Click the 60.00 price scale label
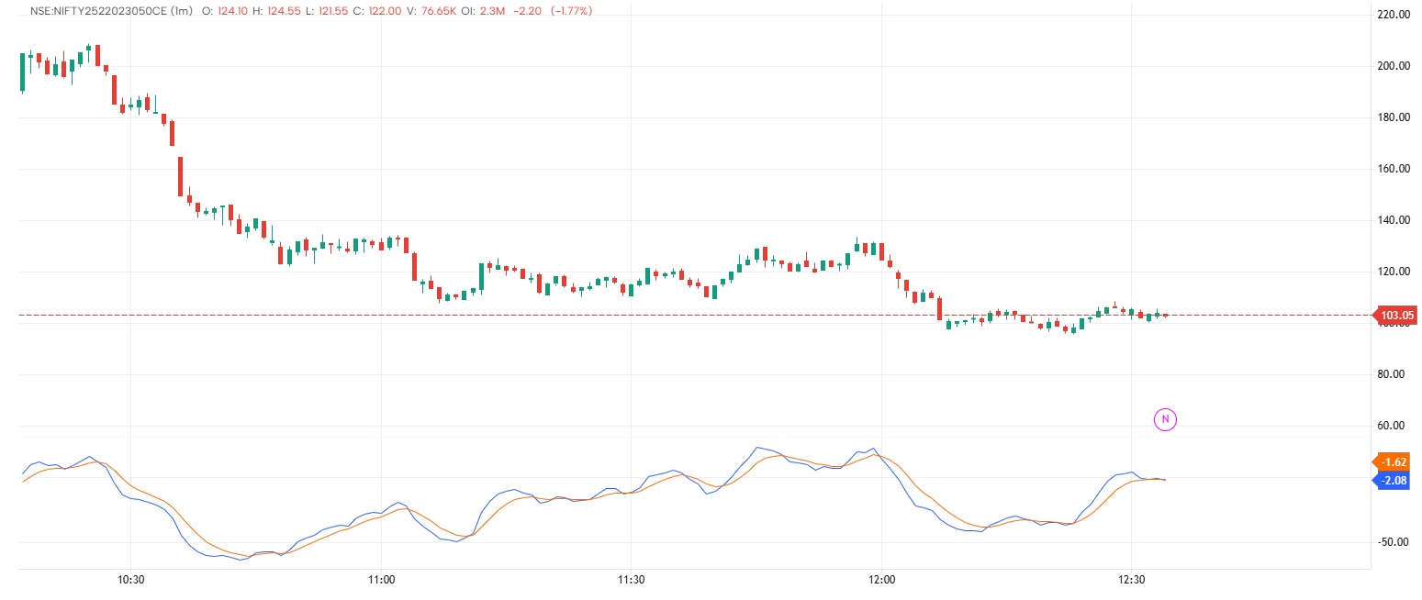 point(1392,425)
